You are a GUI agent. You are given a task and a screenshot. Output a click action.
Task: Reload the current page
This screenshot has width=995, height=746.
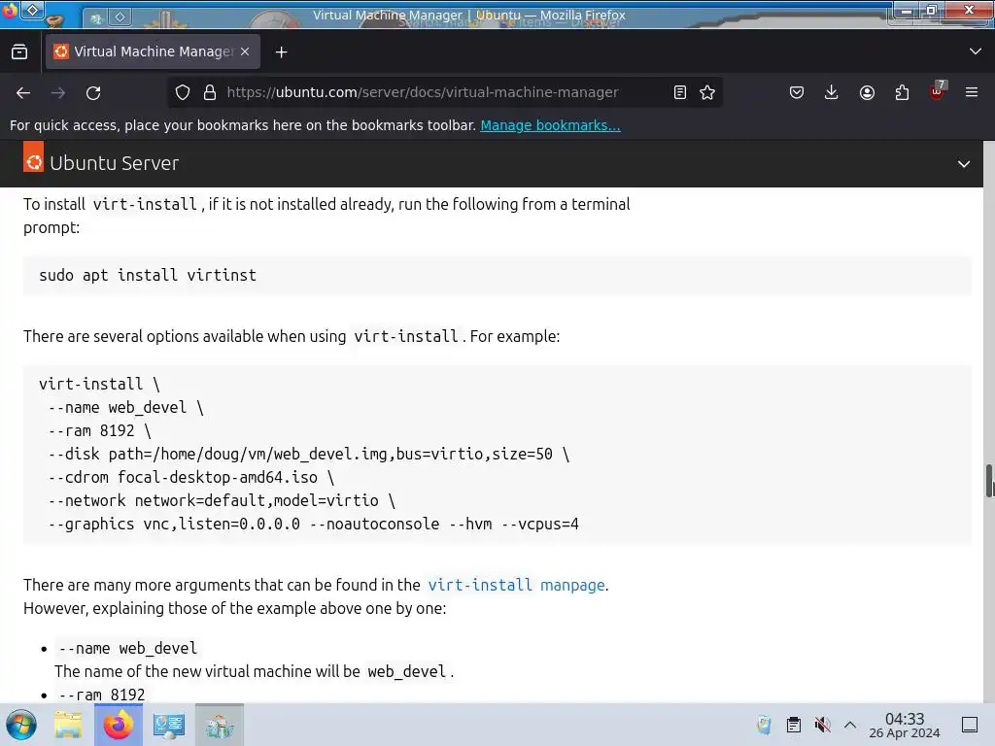tap(93, 92)
